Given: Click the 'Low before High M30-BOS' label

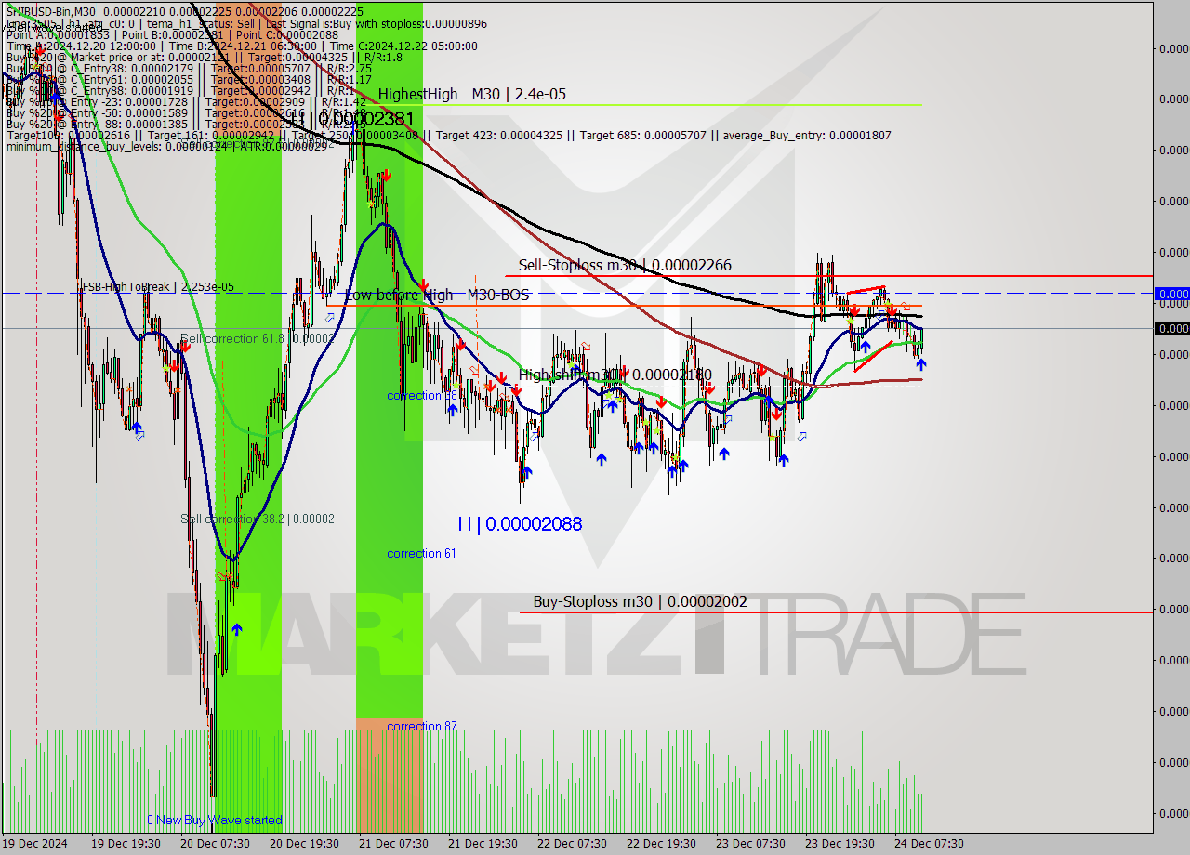Looking at the screenshot, I should tap(437, 295).
